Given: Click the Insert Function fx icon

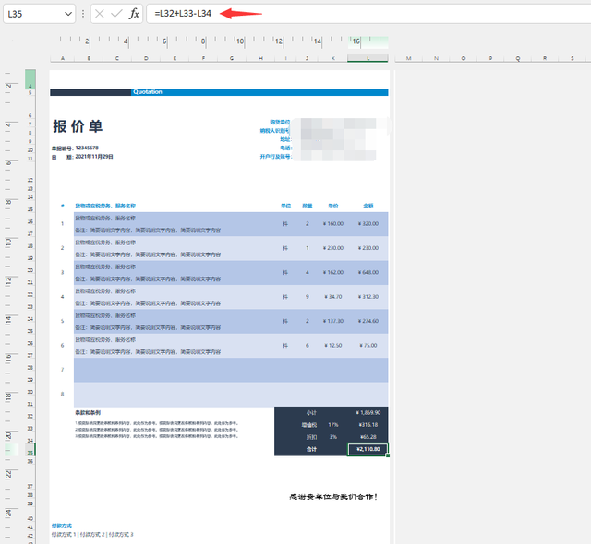Looking at the screenshot, I should 134,14.
